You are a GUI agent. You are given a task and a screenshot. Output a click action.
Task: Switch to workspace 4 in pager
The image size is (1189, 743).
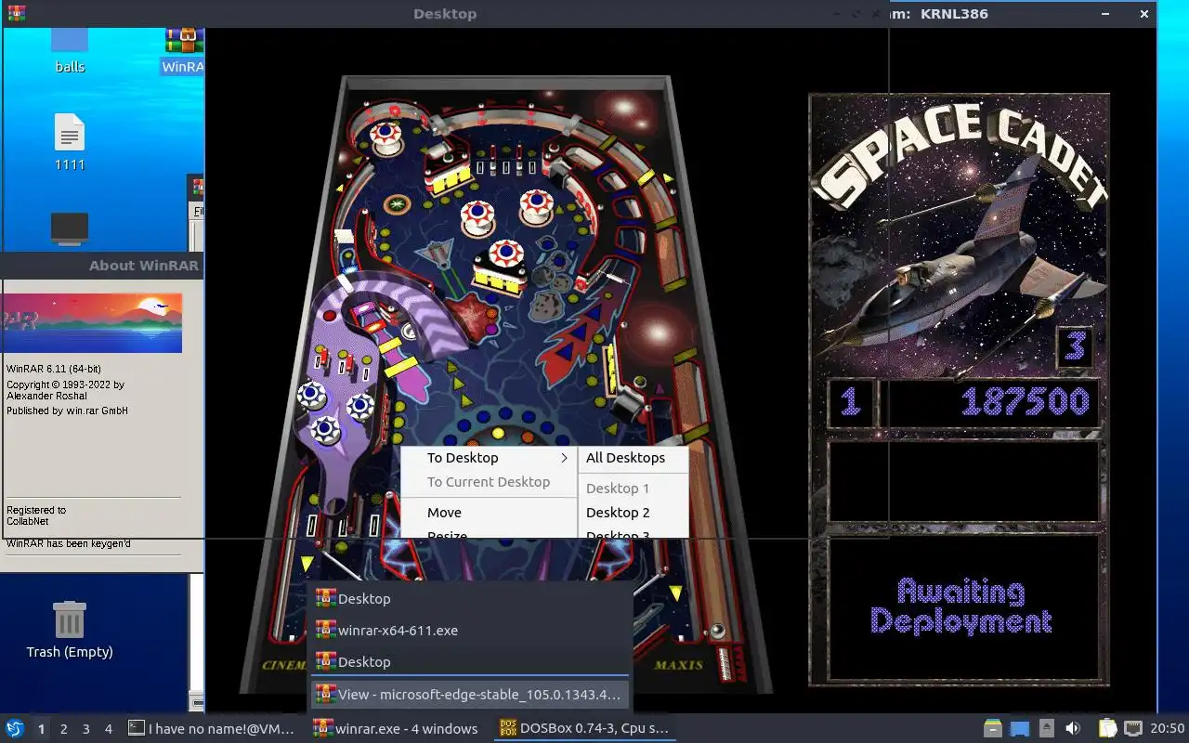[x=109, y=729]
